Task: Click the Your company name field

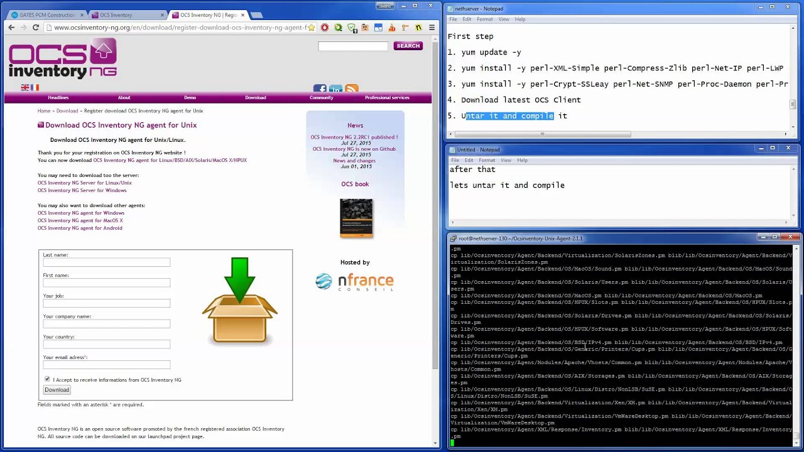Action: (x=107, y=324)
